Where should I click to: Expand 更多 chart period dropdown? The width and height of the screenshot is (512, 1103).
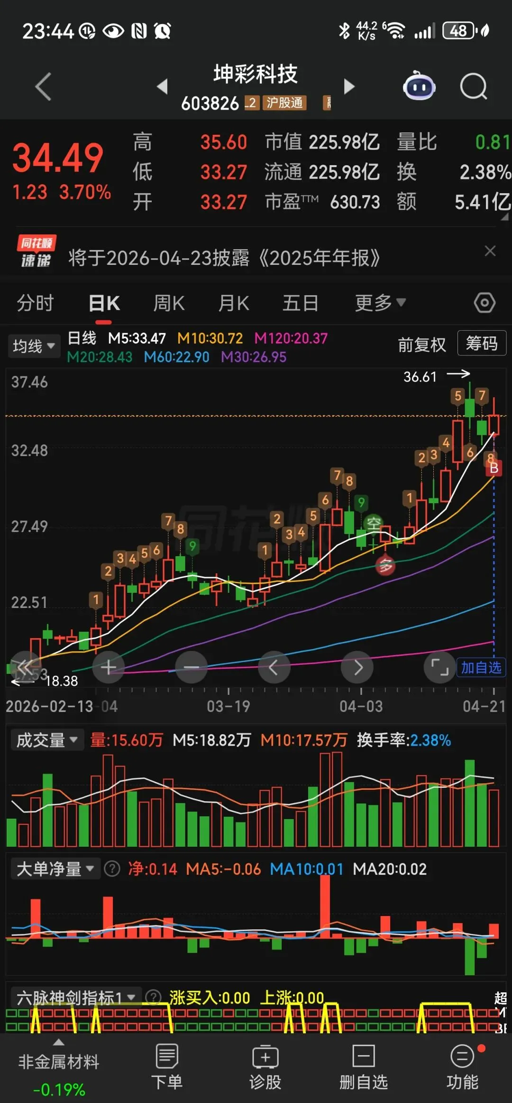380,303
